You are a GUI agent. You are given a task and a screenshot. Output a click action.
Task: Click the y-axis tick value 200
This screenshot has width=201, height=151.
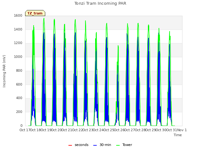click(19, 112)
